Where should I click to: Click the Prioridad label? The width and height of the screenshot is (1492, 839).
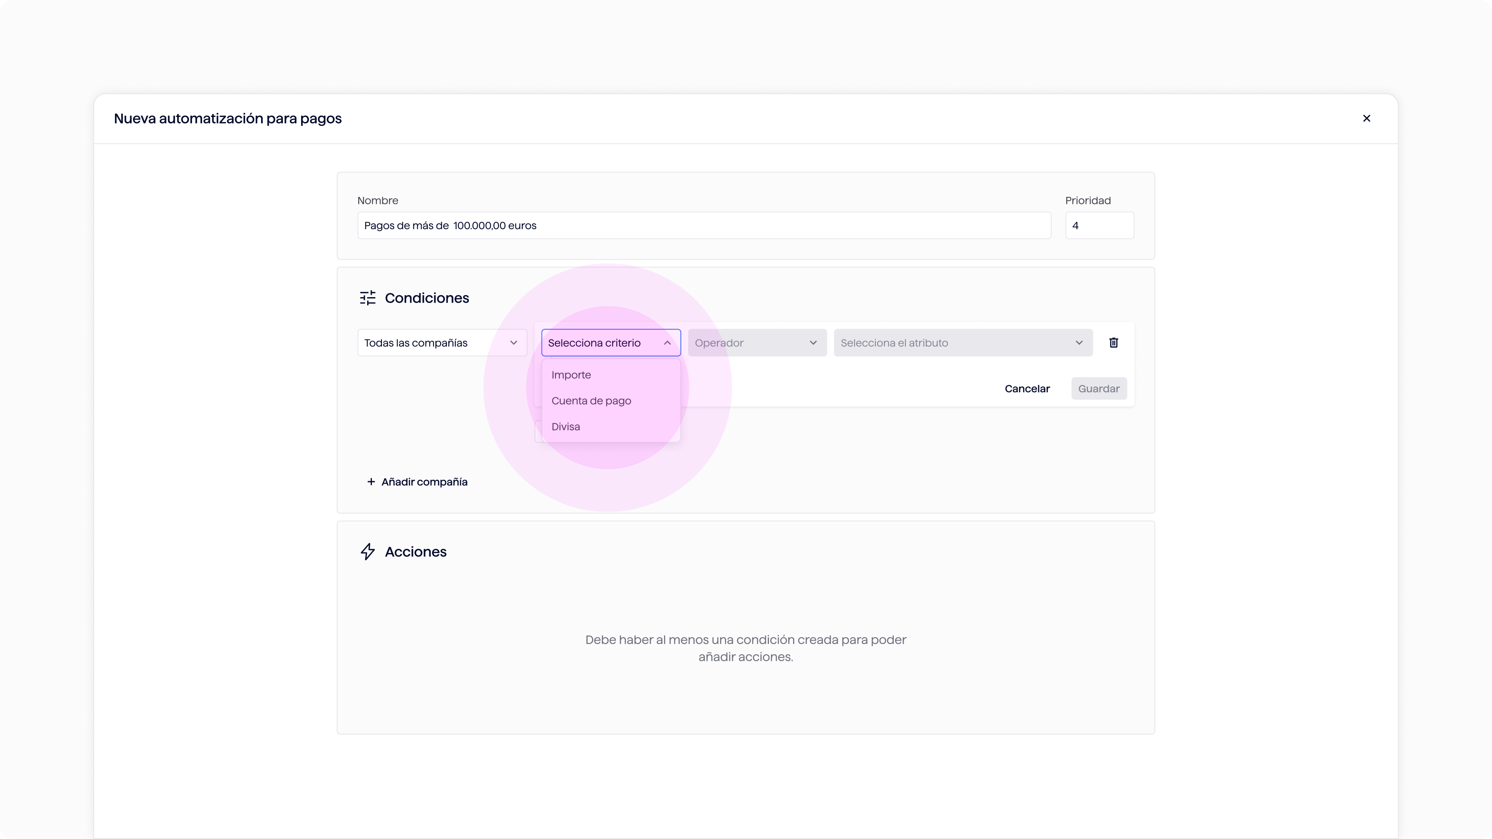[1088, 200]
